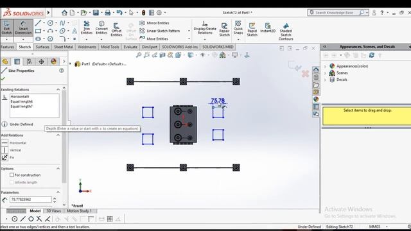
Task: Toggle Shaded Sketch Contours
Action: tap(286, 31)
